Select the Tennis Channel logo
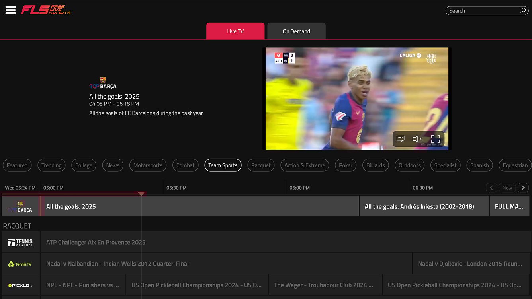 point(20,242)
